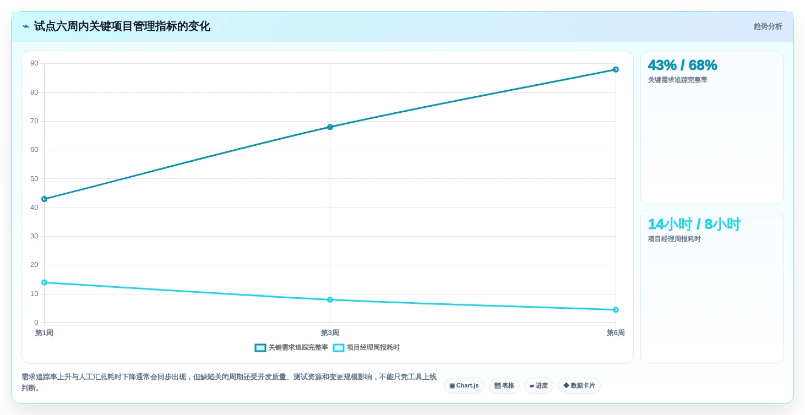This screenshot has width=805, height=415.
Task: Click the 第1周 axis label
Action: 44,333
